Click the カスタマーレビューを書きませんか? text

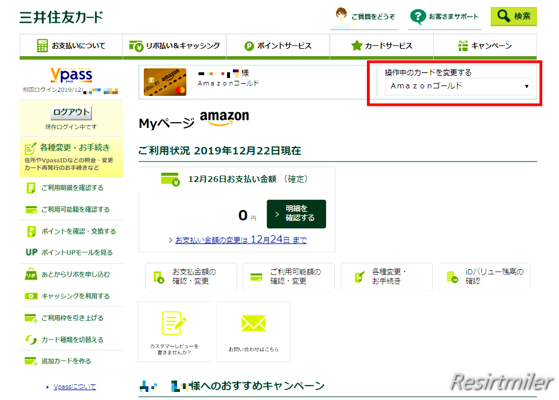[x=174, y=349]
